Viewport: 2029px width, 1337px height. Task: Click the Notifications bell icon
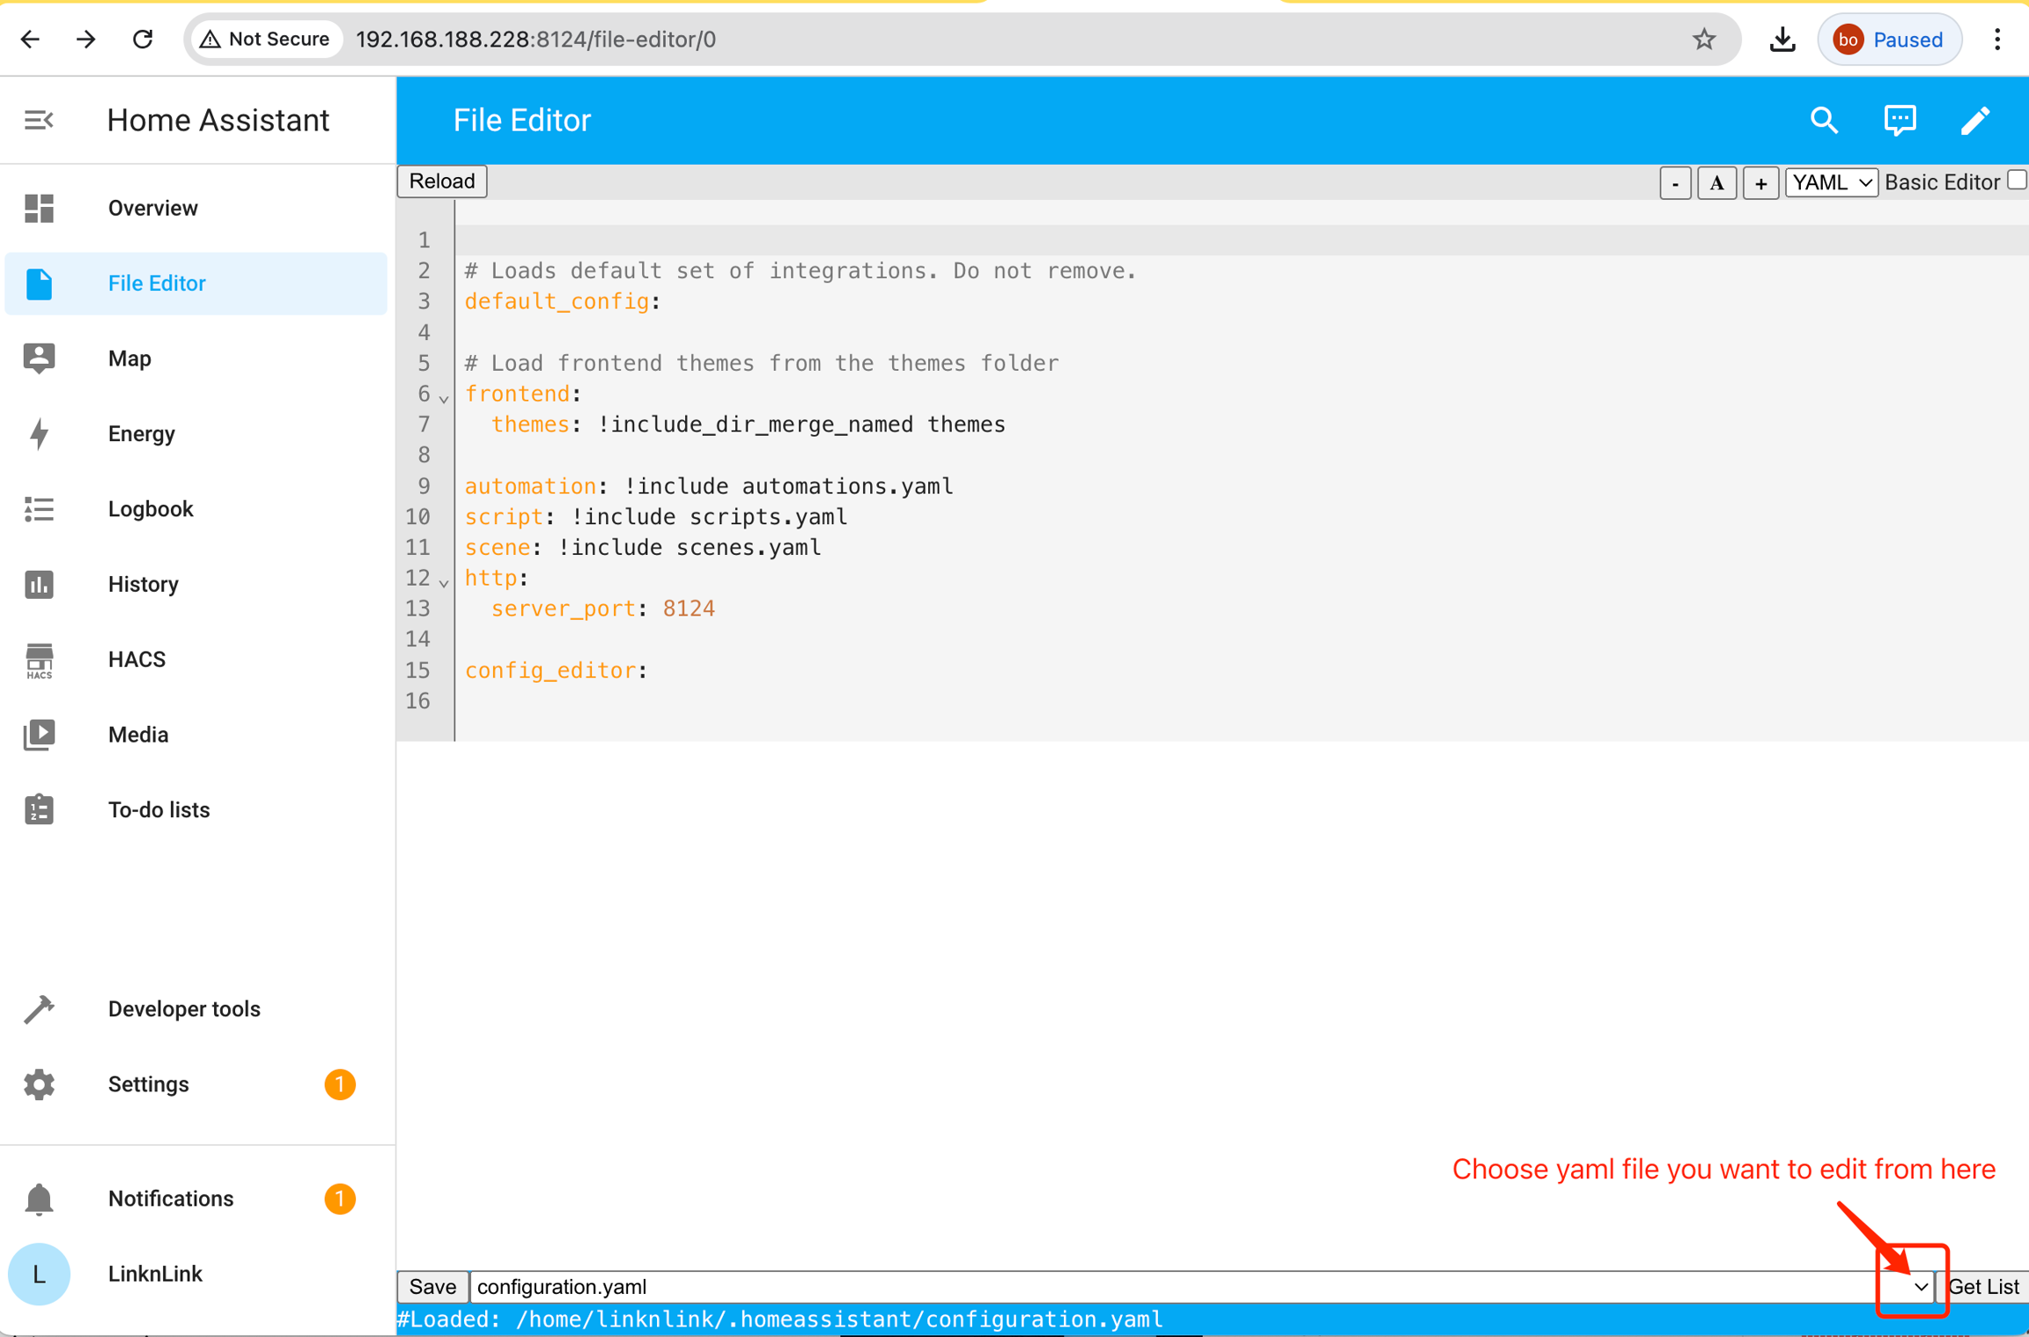(39, 1199)
